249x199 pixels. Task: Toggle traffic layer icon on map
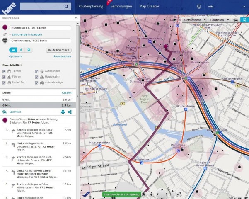(236, 20)
